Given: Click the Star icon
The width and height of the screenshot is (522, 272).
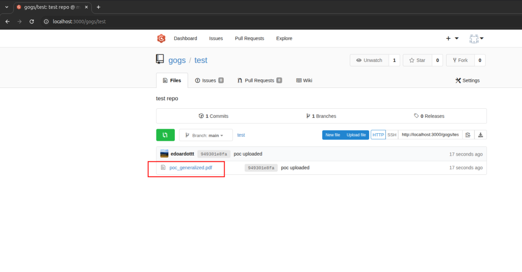Looking at the screenshot, I should [412, 61].
